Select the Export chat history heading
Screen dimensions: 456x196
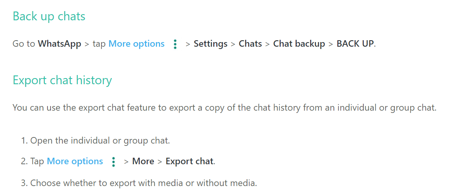tap(62, 80)
